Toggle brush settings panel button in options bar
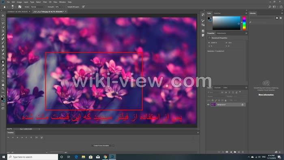Screen dimensions: 284x160 tap(20, 7)
